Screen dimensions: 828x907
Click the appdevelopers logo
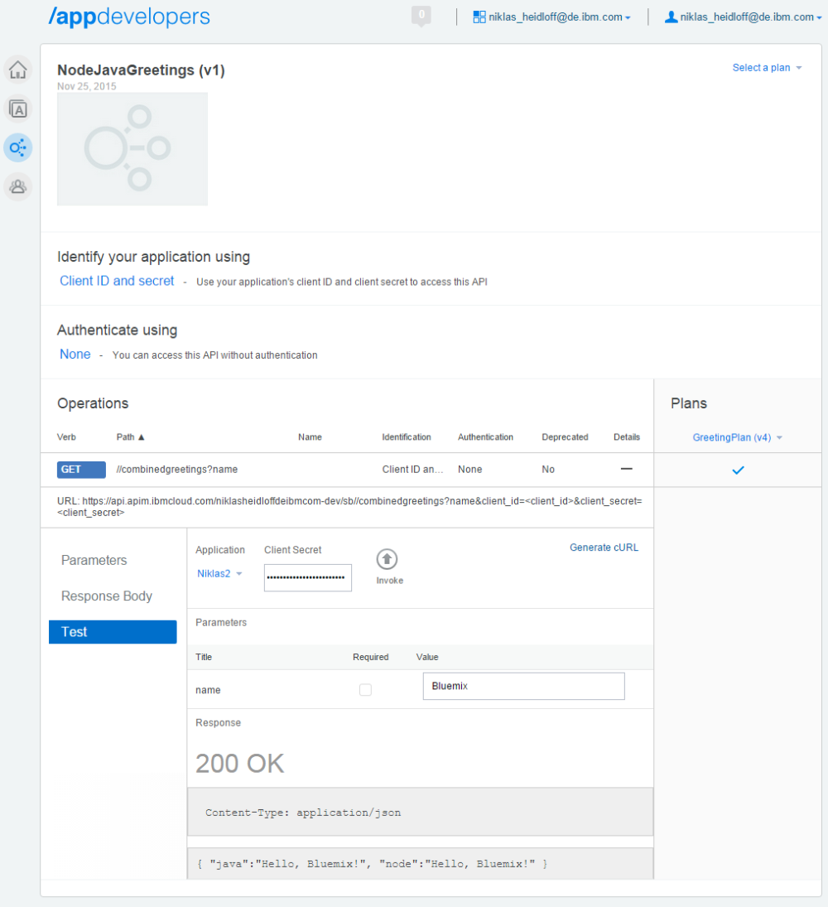[x=129, y=17]
